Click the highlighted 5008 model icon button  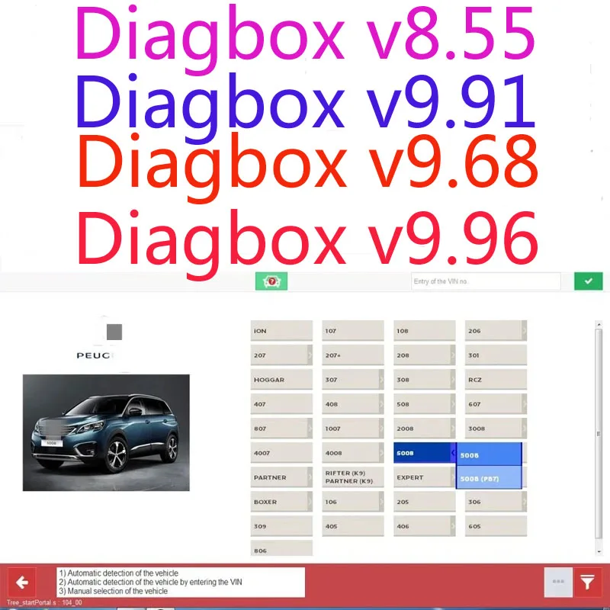pos(418,452)
